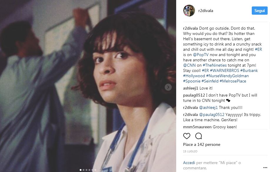This screenshot has height=172, width=270.
Task: Open r2divala's profile picture
Action: [x=189, y=11]
